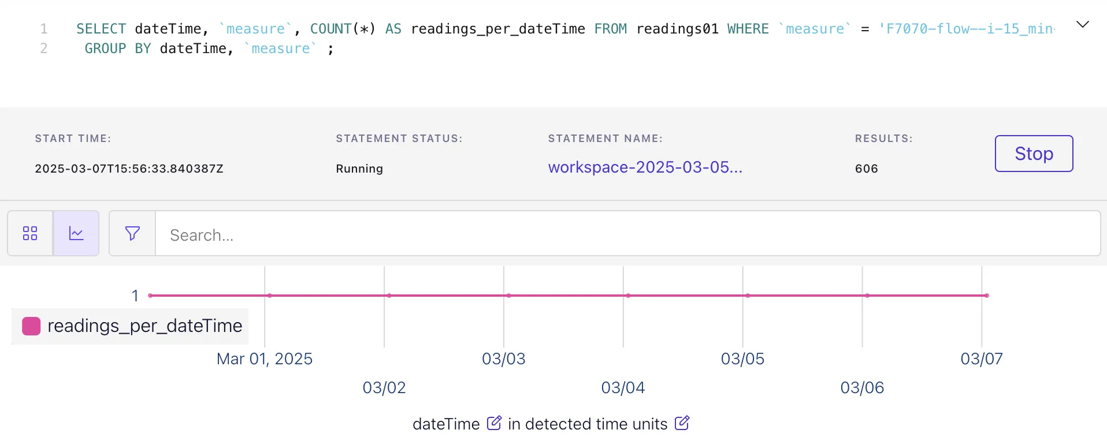
Task: Toggle the readings_per_dateTime legend series label
Action: [144, 326]
